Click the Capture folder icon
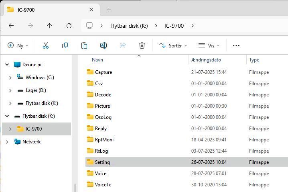The image size is (288, 192). [x=90, y=72]
